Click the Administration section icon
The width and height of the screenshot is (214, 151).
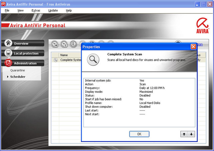point(8,63)
